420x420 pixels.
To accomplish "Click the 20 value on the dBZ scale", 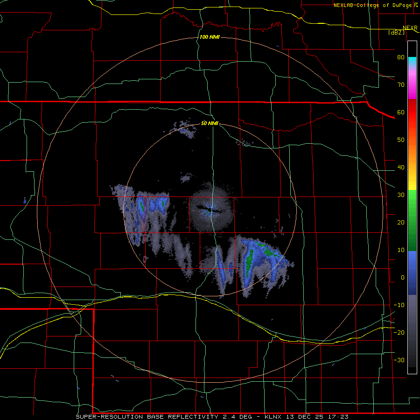I will pos(401,223).
